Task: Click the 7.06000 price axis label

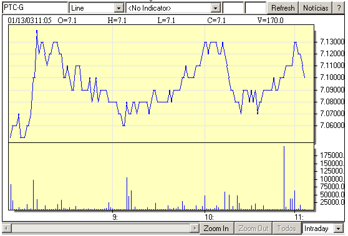Action: tap(332, 125)
